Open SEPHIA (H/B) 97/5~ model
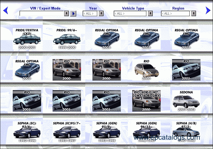Viewport: 213px width, 149px height. tap(186, 132)
